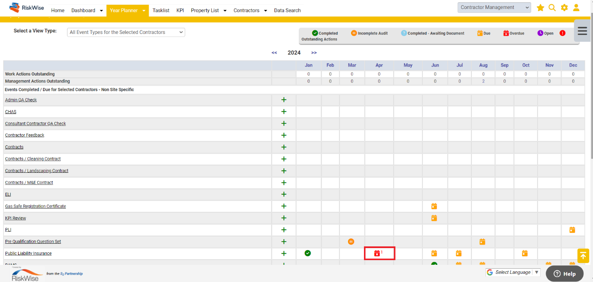Click the Incomplete Audit legend icon
Screen dimensions: 593x282
354,33
